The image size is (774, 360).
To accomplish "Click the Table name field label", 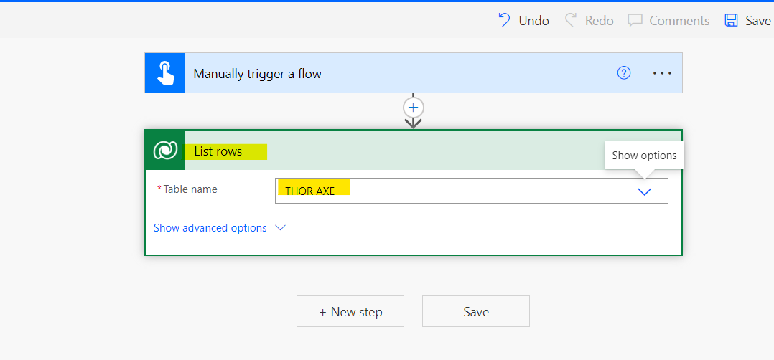I will [190, 189].
